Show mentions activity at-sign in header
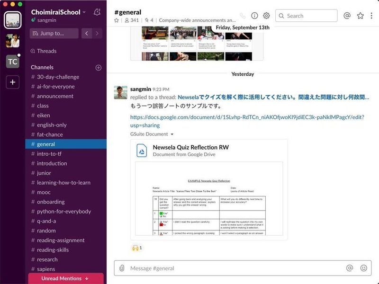This screenshot has width=379, height=284. [347, 16]
